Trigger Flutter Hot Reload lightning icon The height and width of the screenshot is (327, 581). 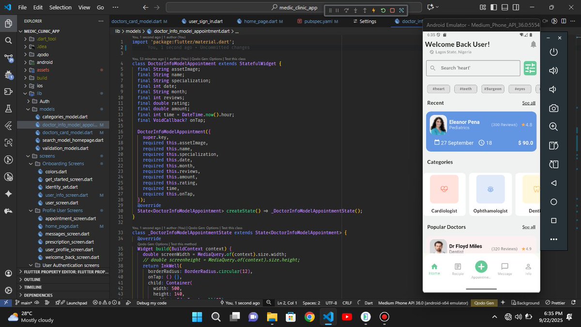(x=374, y=10)
